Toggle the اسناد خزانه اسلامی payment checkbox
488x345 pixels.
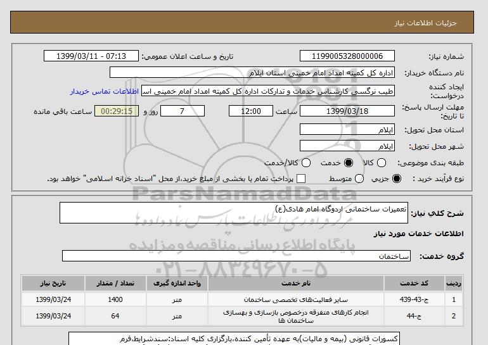(x=301, y=179)
